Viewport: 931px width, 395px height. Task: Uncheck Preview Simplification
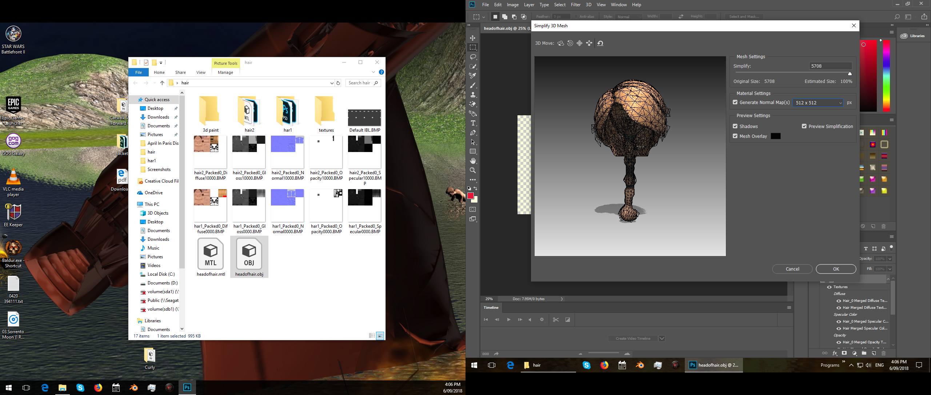(804, 126)
